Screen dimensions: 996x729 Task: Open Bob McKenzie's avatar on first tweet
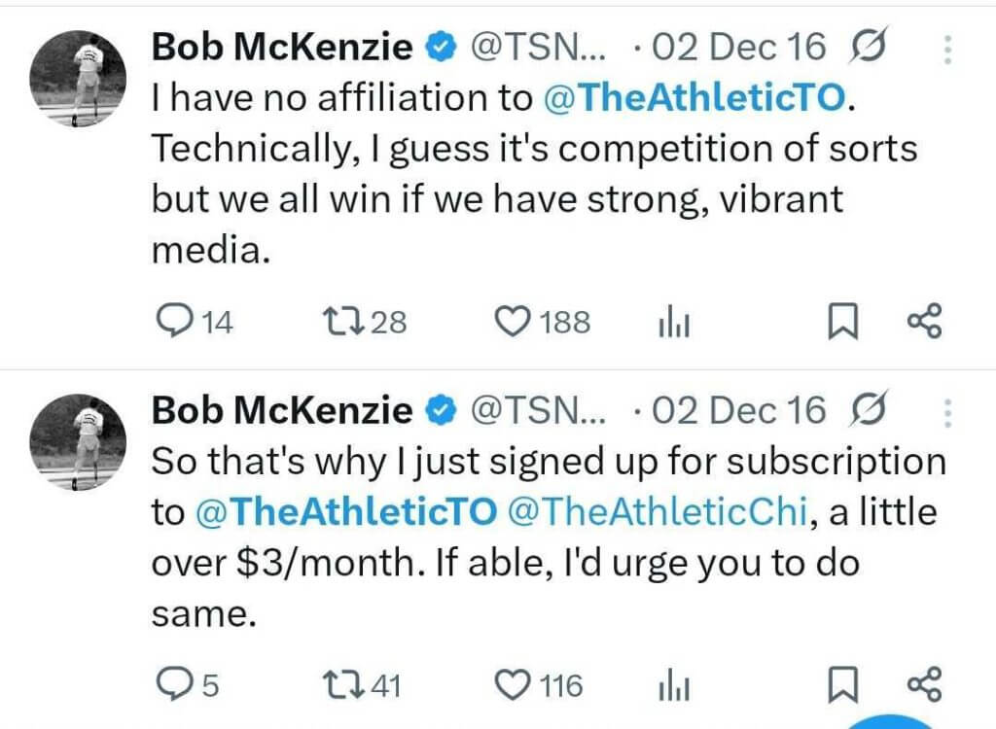79,78
